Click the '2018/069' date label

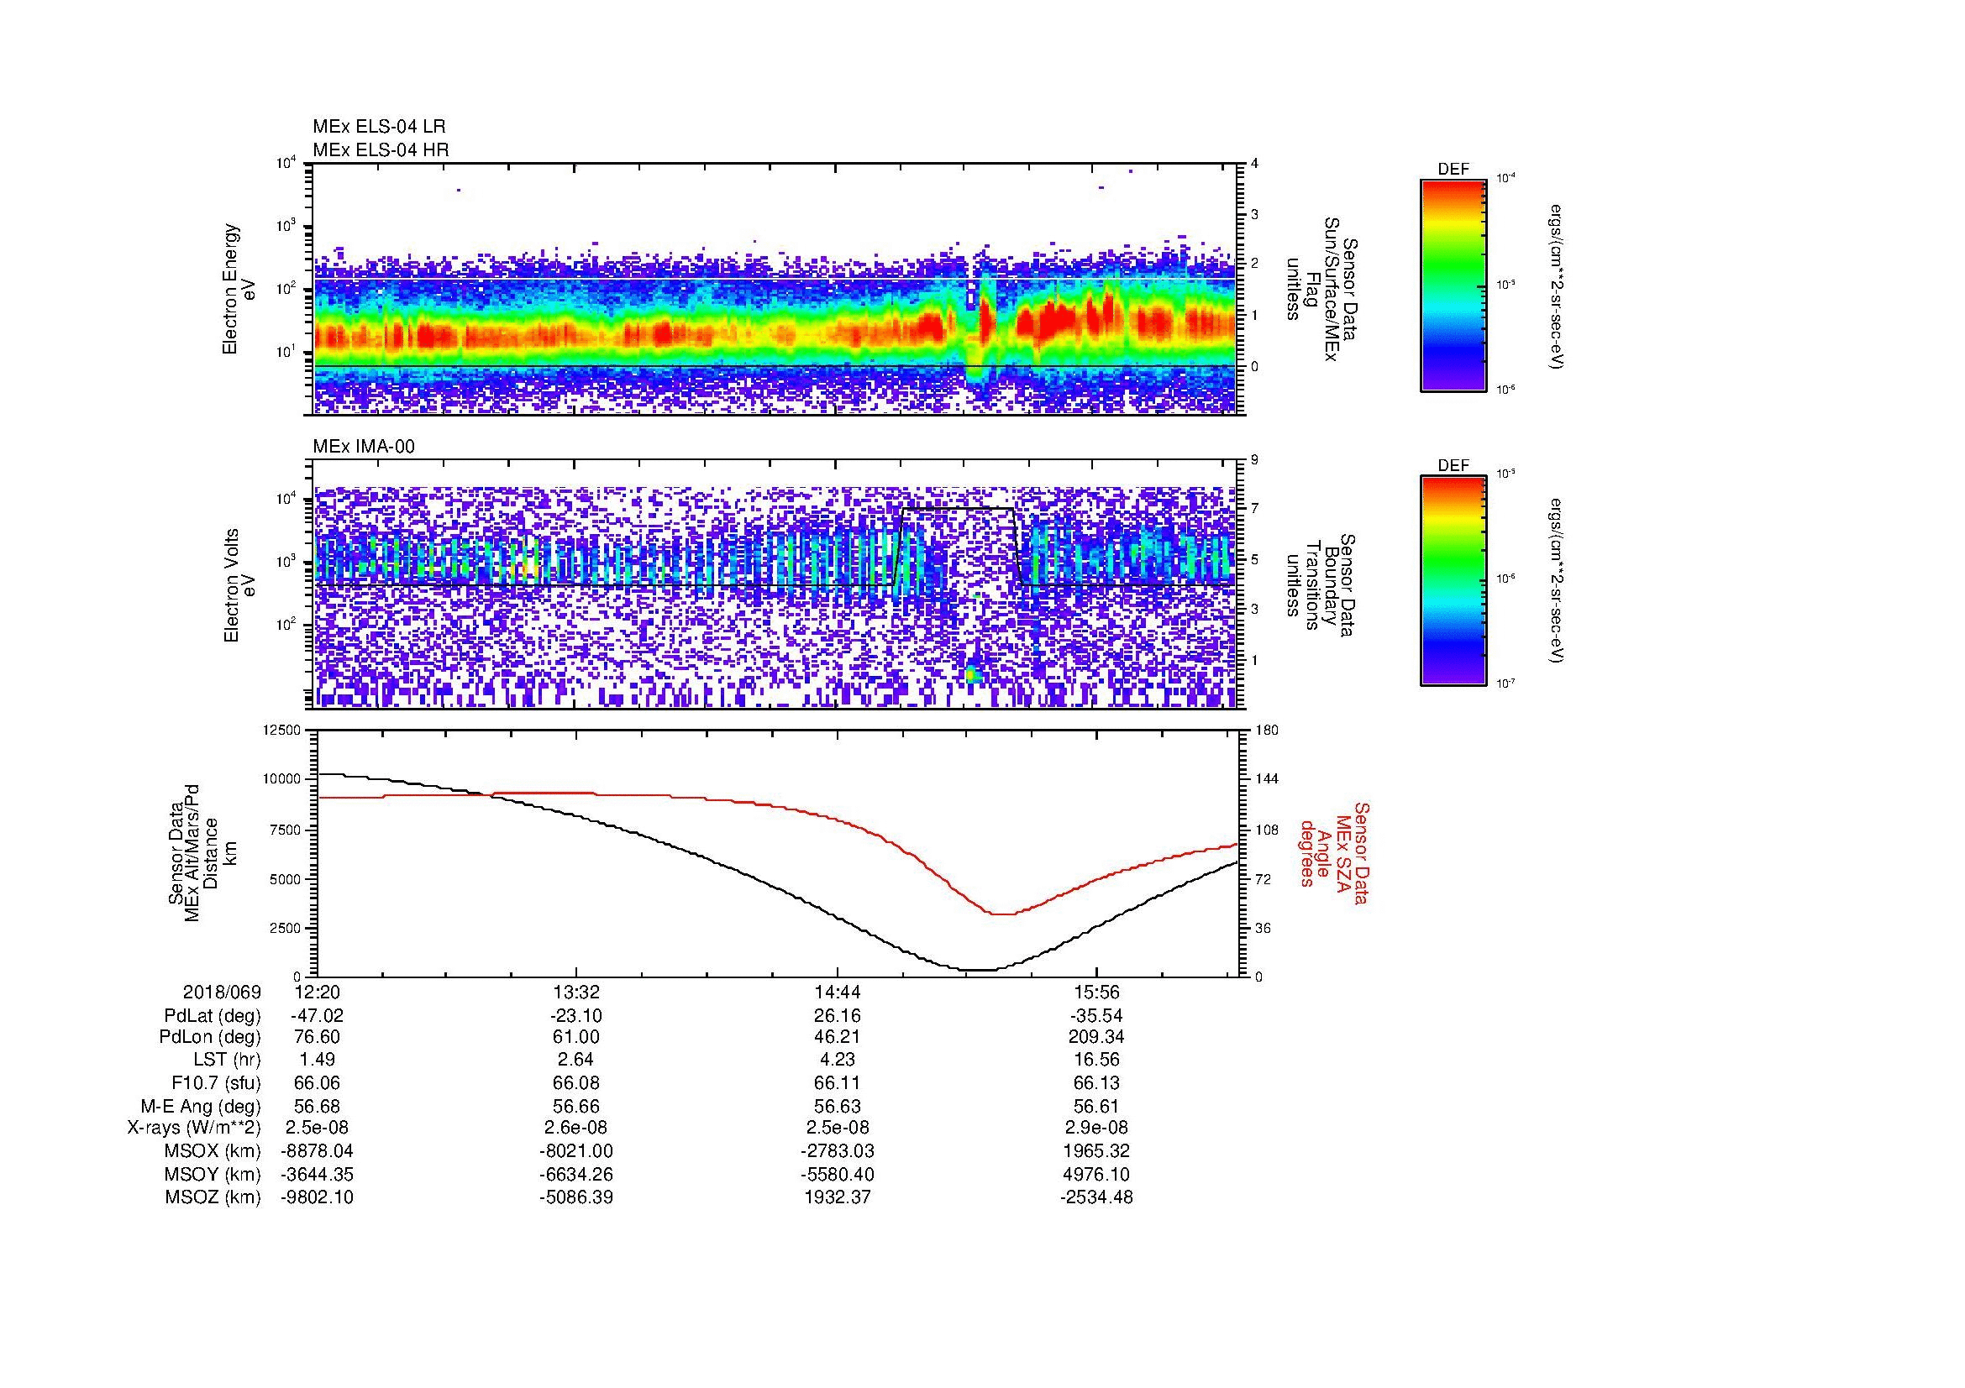tap(222, 993)
